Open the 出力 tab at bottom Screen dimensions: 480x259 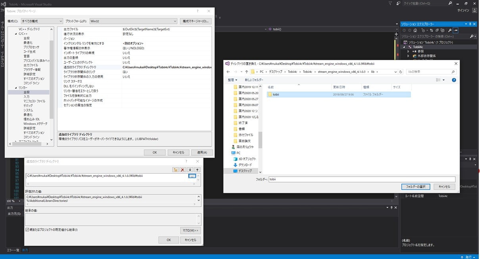(x=25, y=250)
